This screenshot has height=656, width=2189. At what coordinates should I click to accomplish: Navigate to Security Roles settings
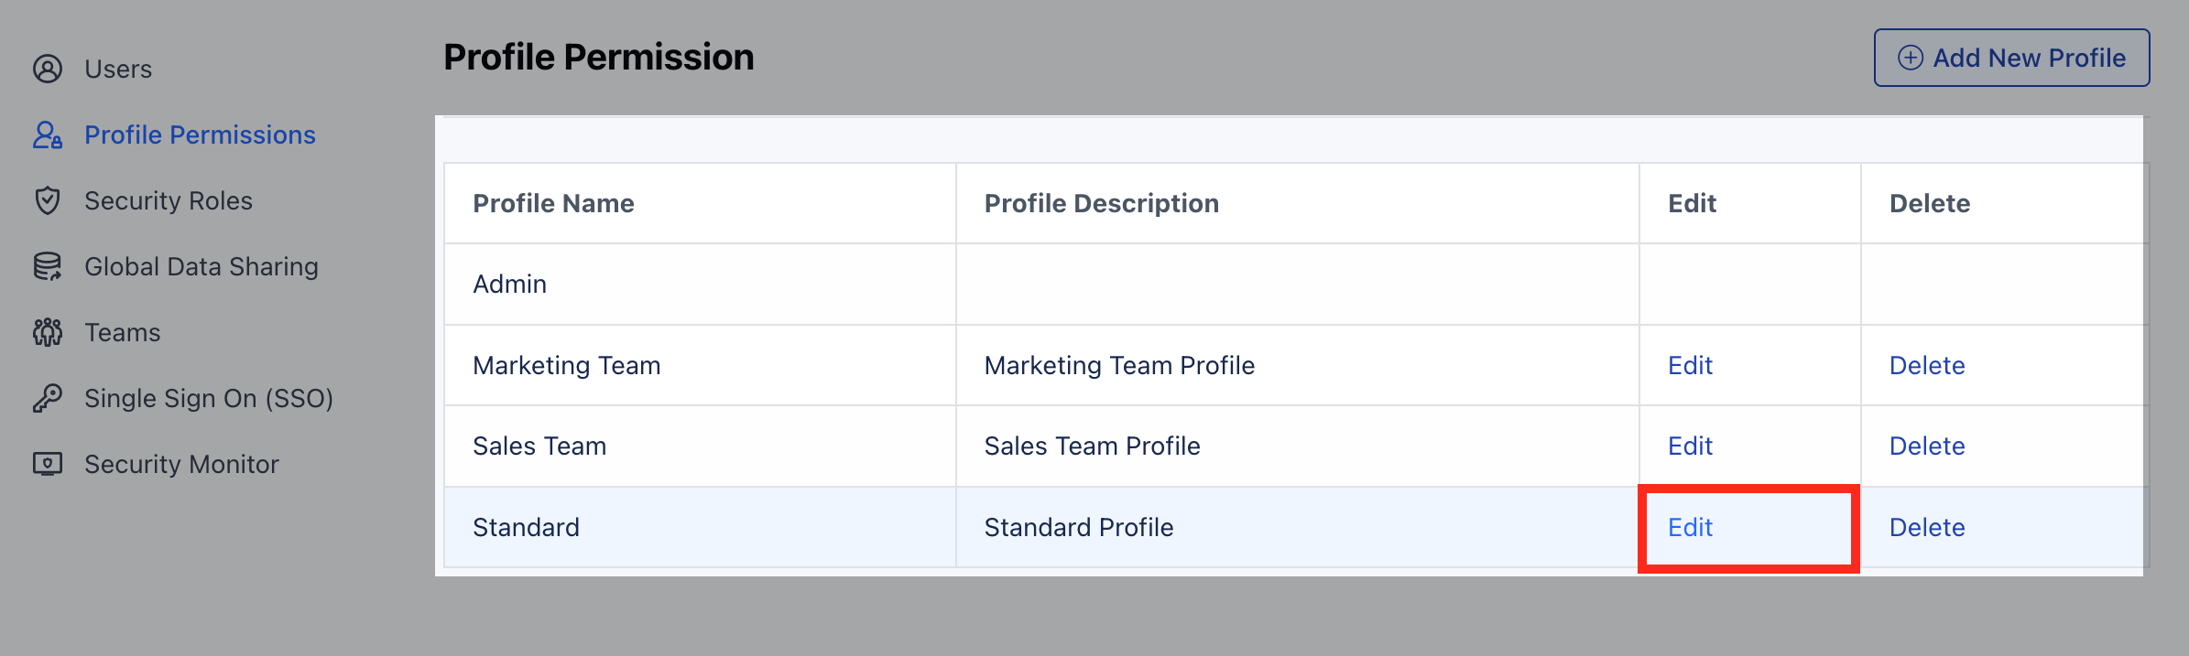(169, 200)
